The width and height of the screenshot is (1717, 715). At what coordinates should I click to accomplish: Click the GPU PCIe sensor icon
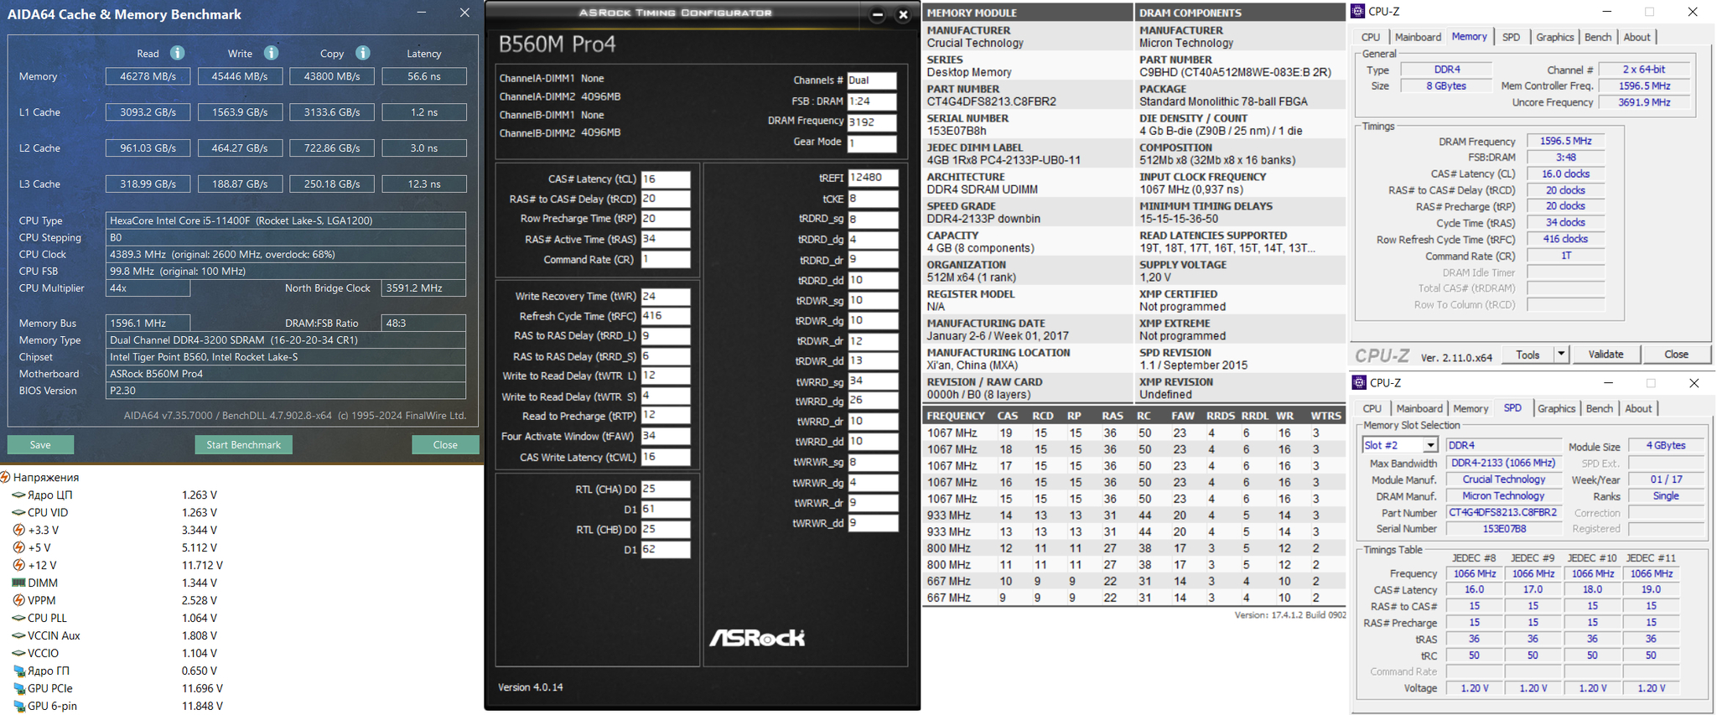[x=18, y=688]
